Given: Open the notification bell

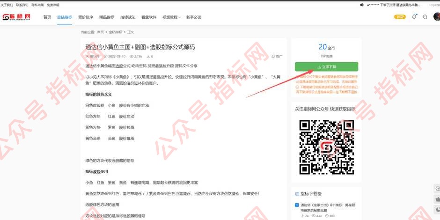Looking at the screenshot, I should (x=414, y=17).
